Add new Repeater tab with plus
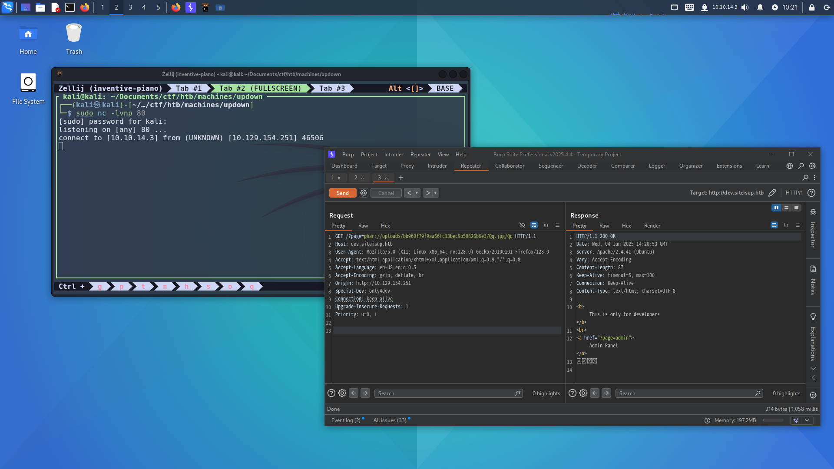This screenshot has width=834, height=469. [x=401, y=178]
